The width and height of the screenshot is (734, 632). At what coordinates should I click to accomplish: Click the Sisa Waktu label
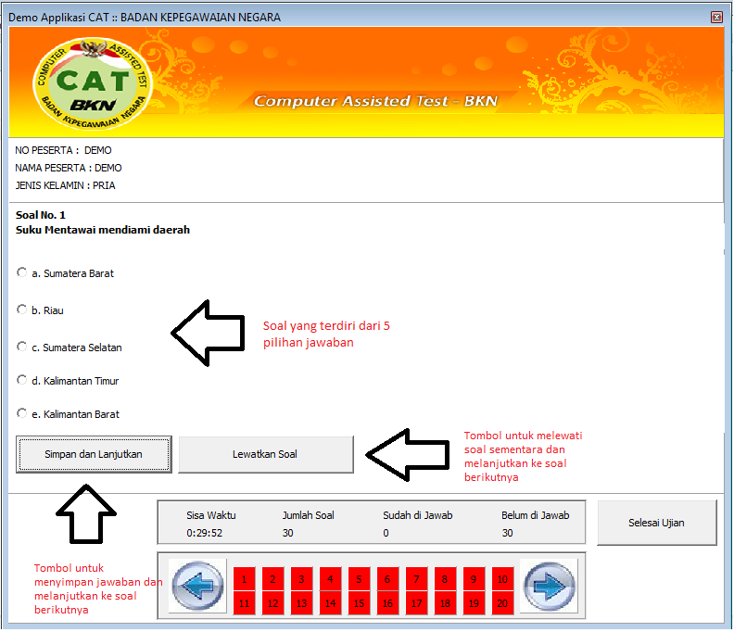[211, 515]
